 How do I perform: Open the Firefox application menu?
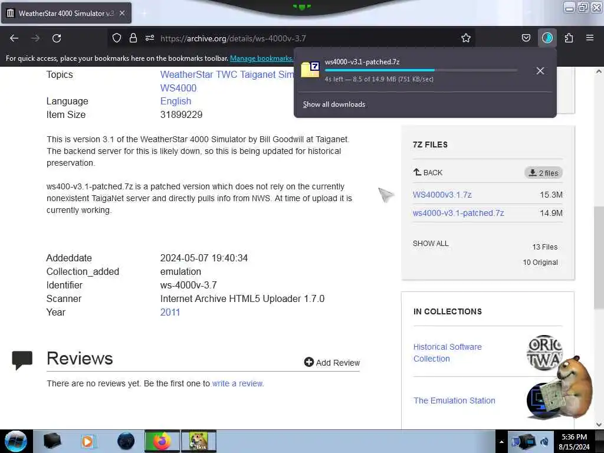coord(590,38)
